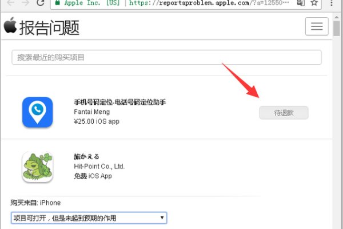Image resolution: width=343 pixels, height=229 pixels.
Task: Open the browser three-dot menu
Action: point(332,3)
